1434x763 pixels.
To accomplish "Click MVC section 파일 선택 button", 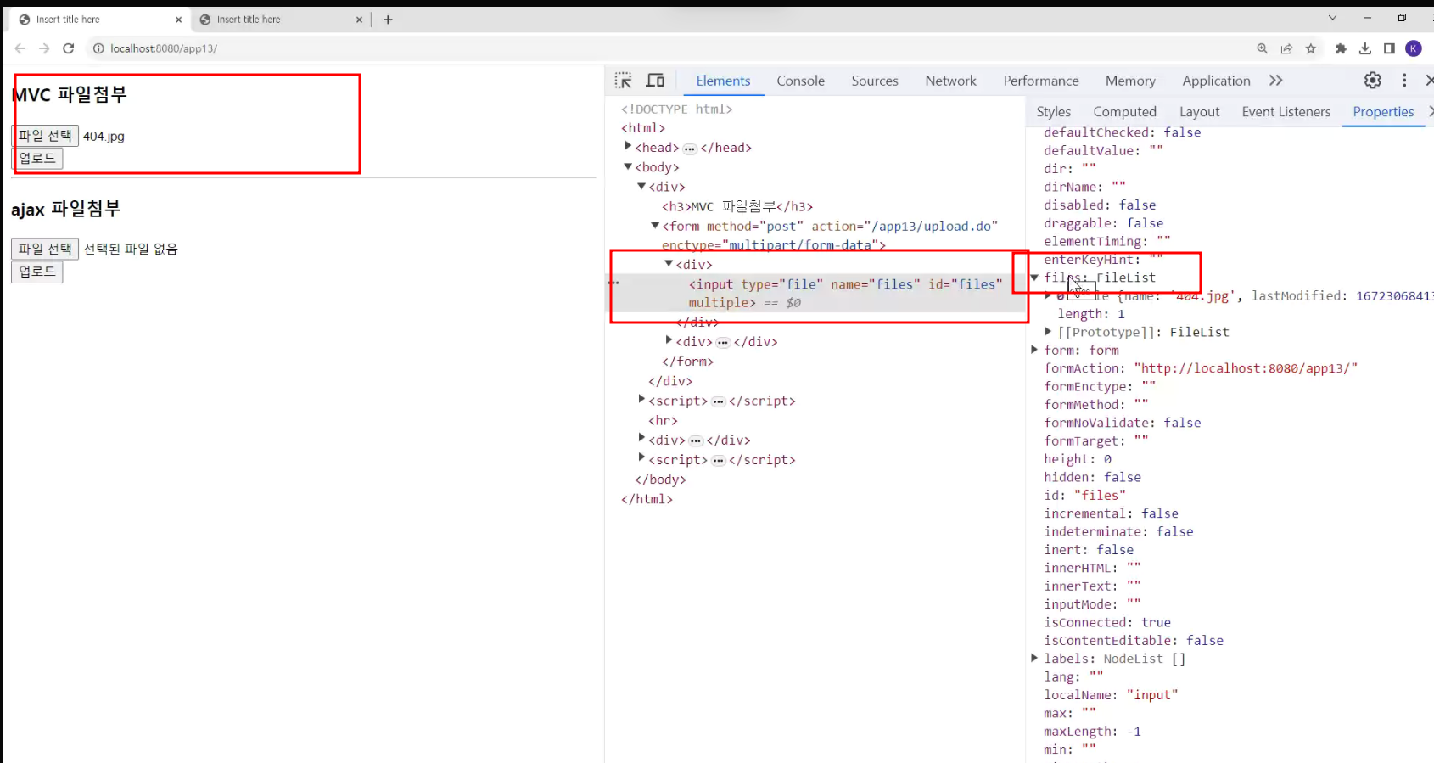I will click(x=45, y=136).
